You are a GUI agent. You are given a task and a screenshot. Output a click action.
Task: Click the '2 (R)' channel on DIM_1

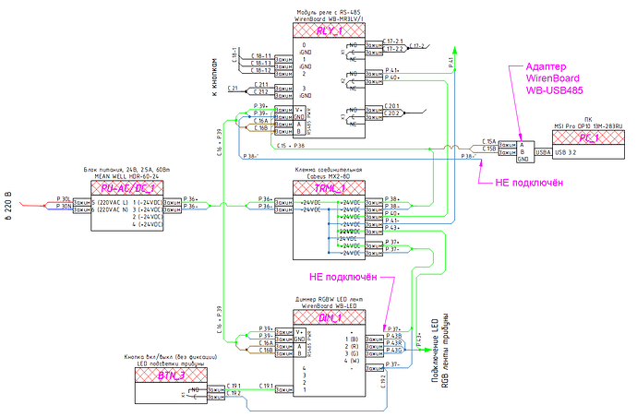pyautogui.click(x=352, y=346)
